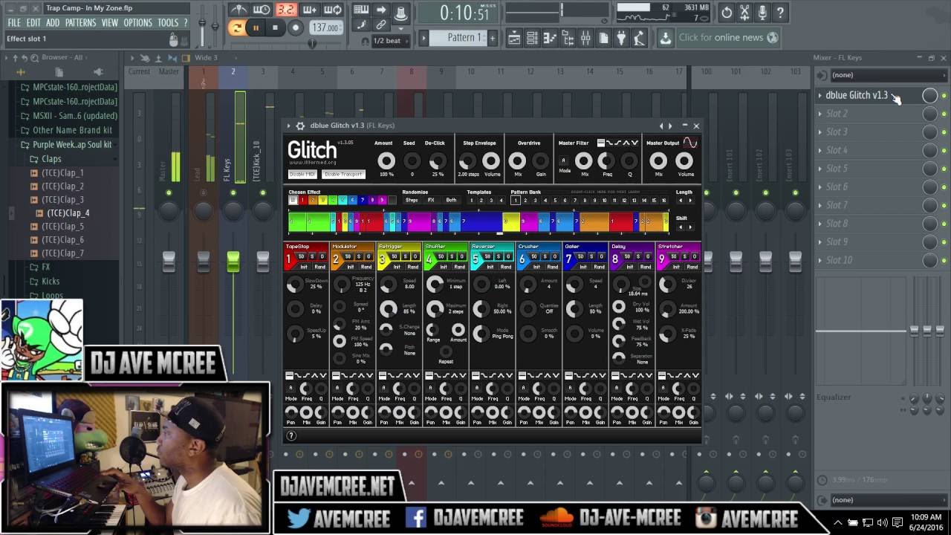Open the bottom (none) mixer output dropdown

pyautogui.click(x=889, y=500)
